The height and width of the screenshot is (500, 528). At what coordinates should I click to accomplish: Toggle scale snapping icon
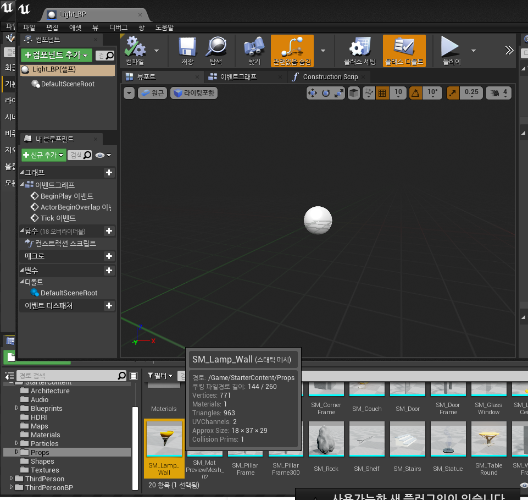pos(453,93)
